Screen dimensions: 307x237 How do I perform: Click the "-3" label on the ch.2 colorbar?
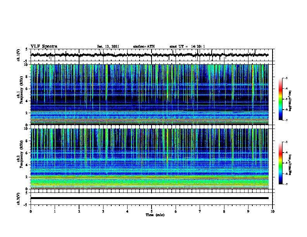[286, 142]
